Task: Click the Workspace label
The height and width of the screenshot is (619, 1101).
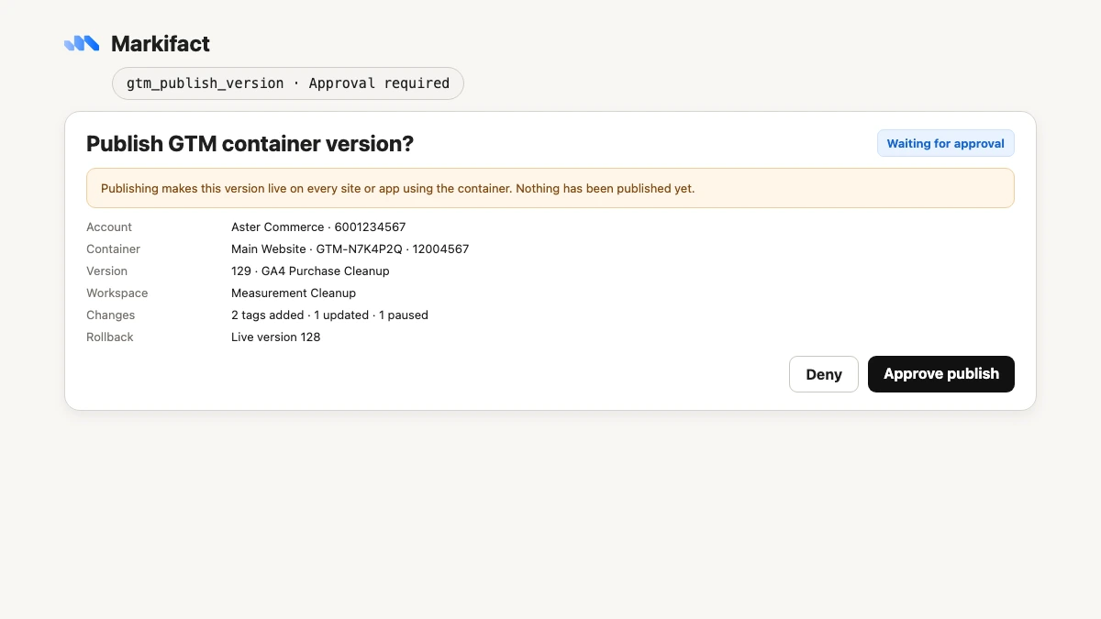Action: [117, 293]
